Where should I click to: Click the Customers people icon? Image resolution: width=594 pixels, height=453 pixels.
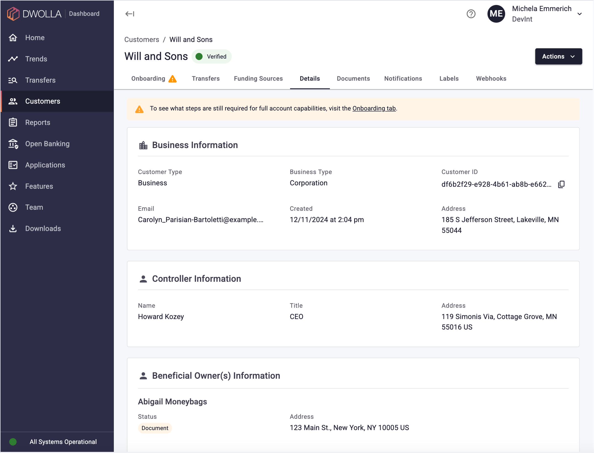(x=13, y=101)
